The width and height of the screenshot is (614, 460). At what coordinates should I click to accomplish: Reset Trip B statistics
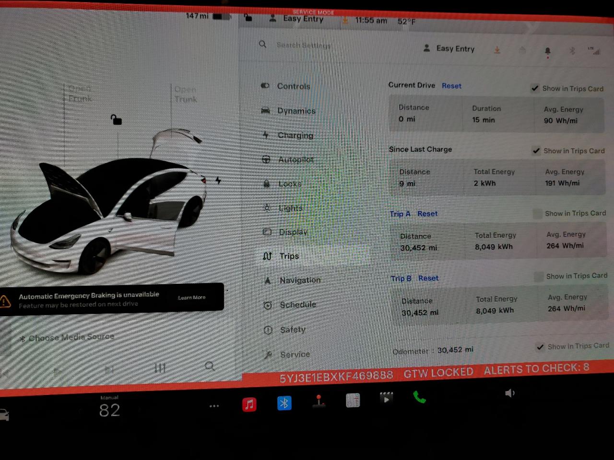(x=428, y=278)
